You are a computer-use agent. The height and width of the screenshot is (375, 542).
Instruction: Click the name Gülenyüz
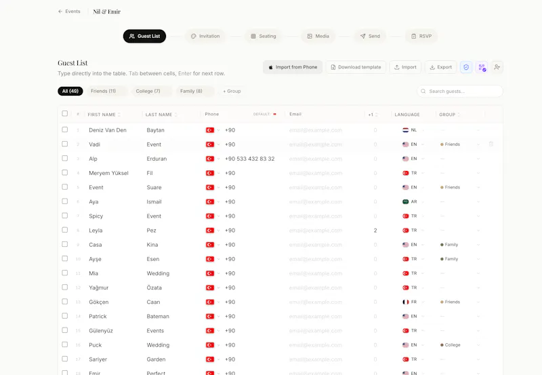(x=101, y=331)
